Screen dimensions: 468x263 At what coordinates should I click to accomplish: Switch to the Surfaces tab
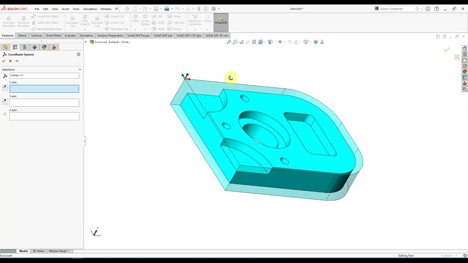click(37, 35)
